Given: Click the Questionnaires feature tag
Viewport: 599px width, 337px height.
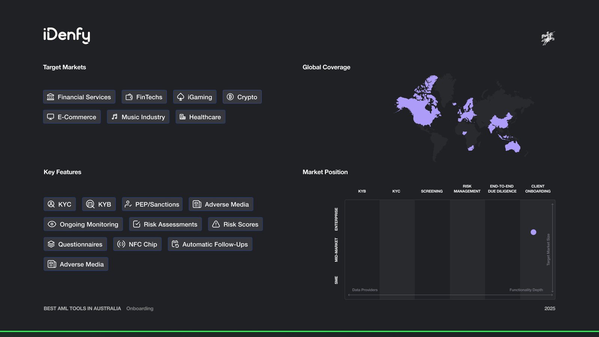Looking at the screenshot, I should pyautogui.click(x=75, y=244).
